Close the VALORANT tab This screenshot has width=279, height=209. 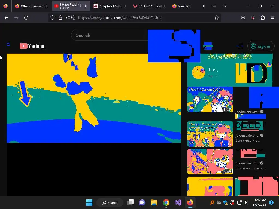[x=165, y=6]
